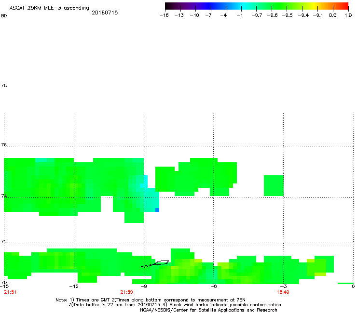
Task: Click the latitude label 78
Action: 4,85
